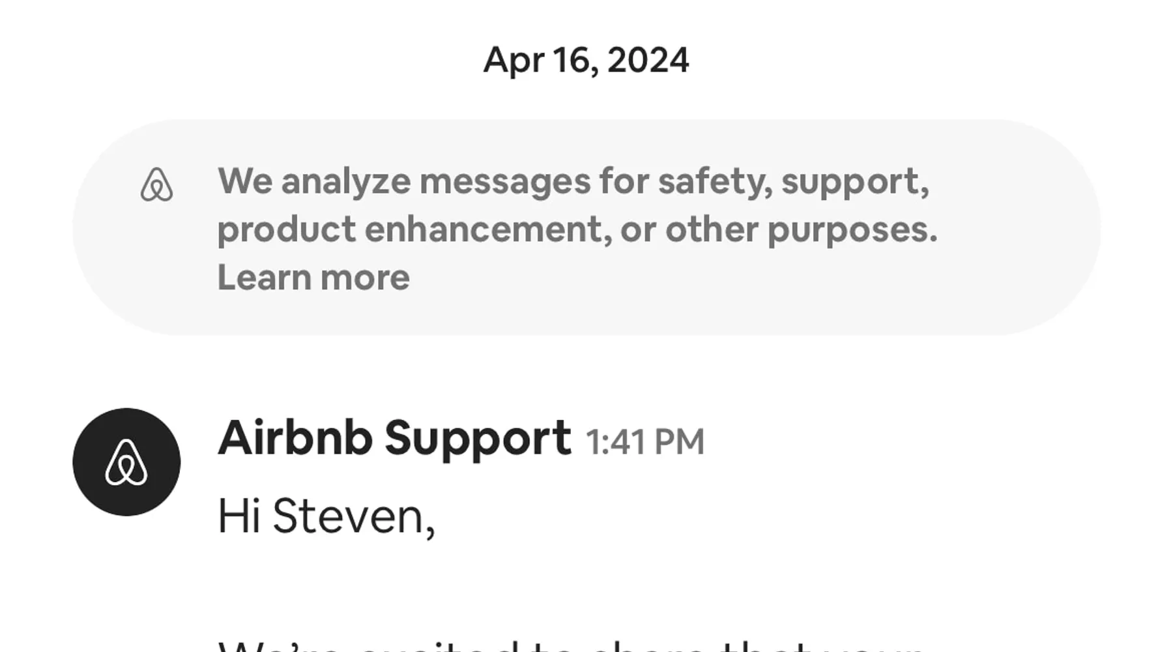The width and height of the screenshot is (1173, 652).
Task: Open the "Learn more" link
Action: [313, 277]
